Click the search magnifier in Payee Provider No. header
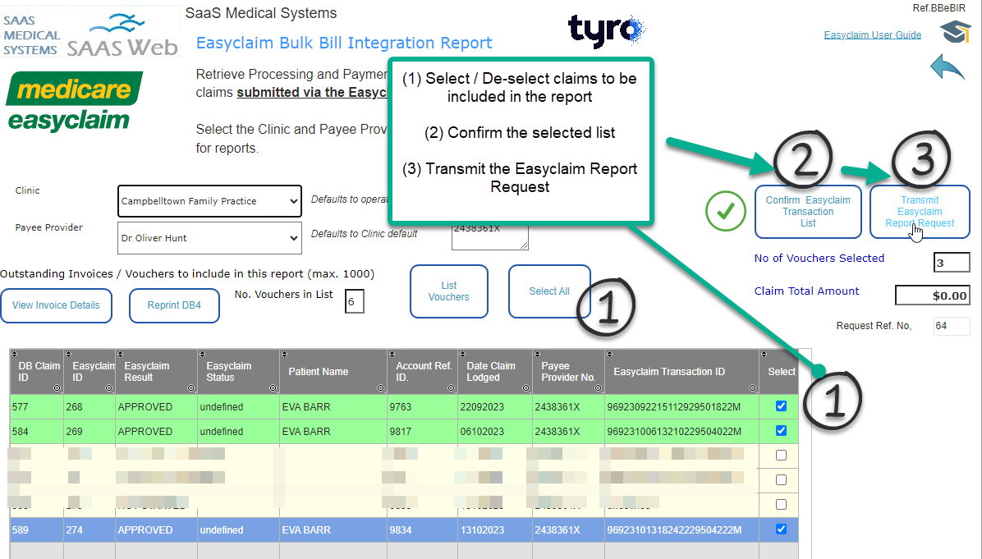This screenshot has height=559, width=982. (598, 389)
